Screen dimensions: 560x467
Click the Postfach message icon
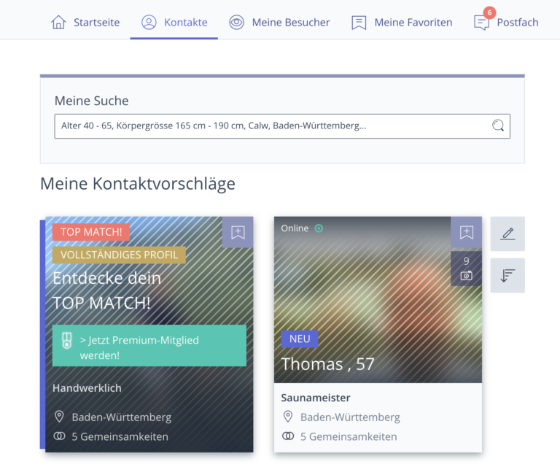click(481, 23)
